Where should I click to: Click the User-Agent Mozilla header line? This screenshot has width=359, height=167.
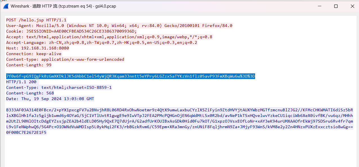(x=119, y=26)
